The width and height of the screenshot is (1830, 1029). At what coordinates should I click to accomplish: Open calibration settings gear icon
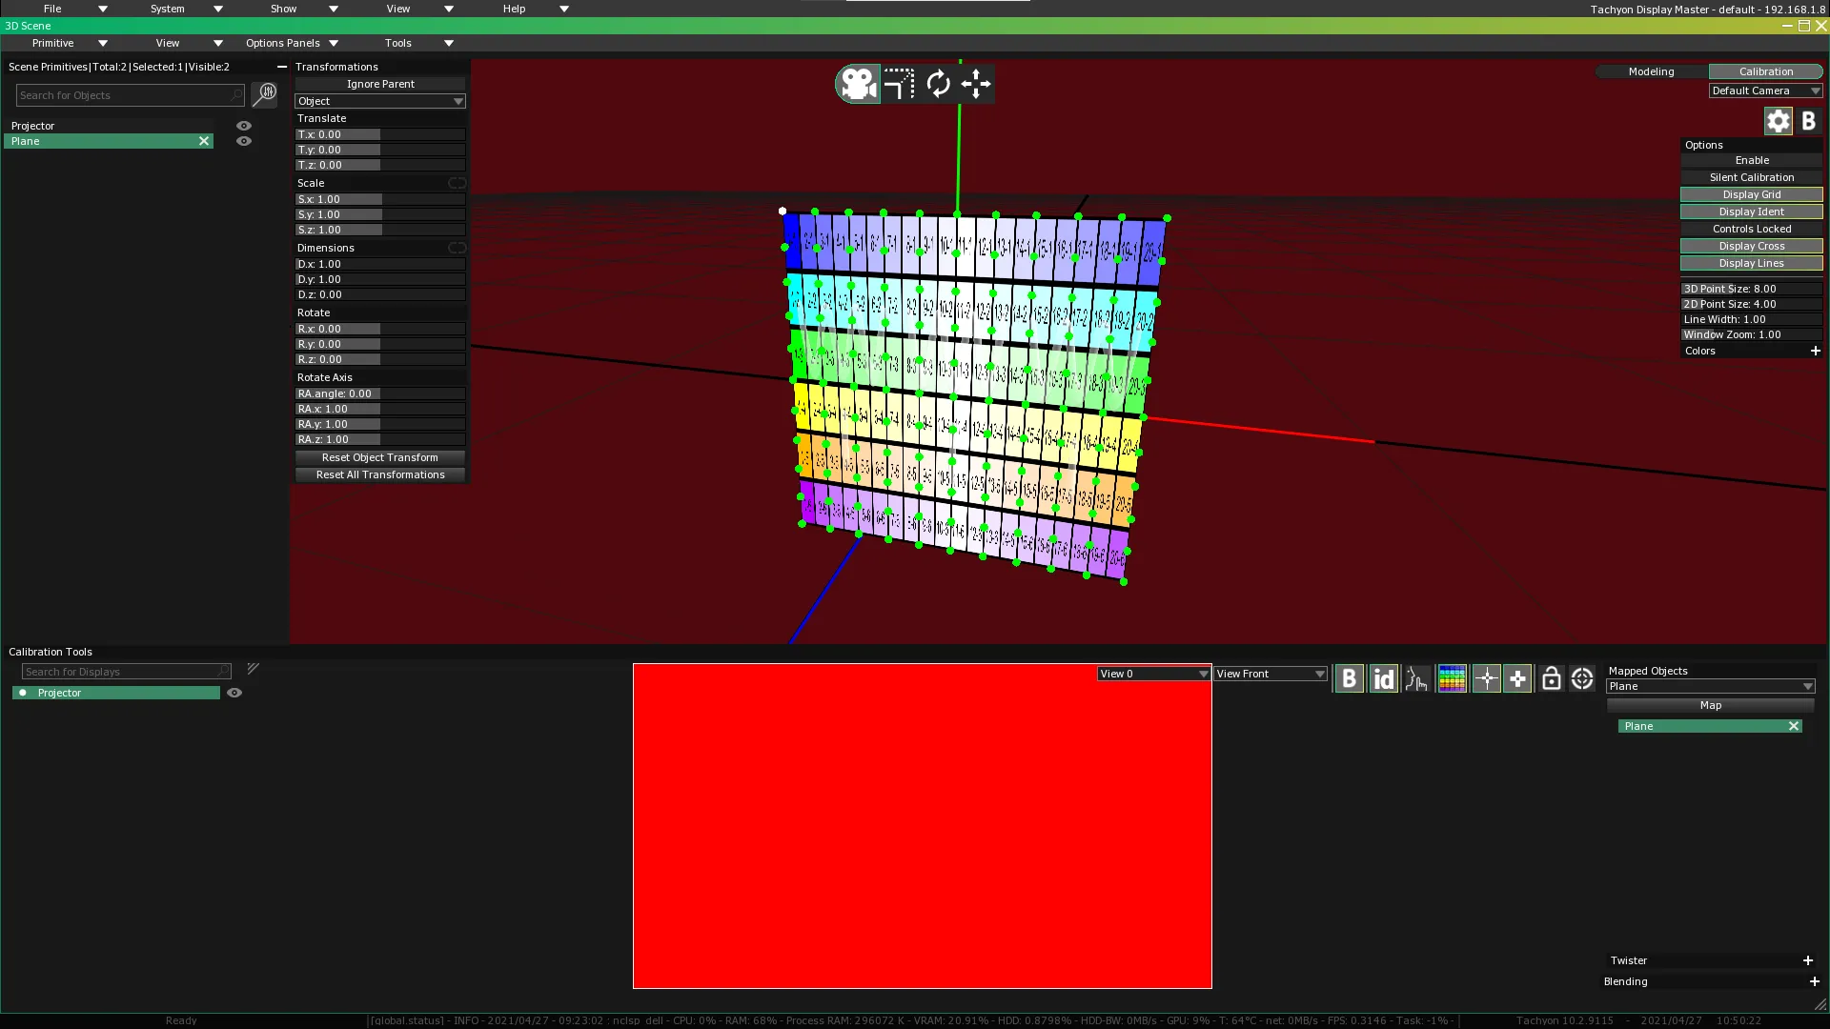pos(1778,121)
